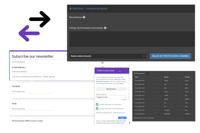200x133 pixels.
Task: Select the row dated 27 jun 2026 20:19
Action: [164, 81]
